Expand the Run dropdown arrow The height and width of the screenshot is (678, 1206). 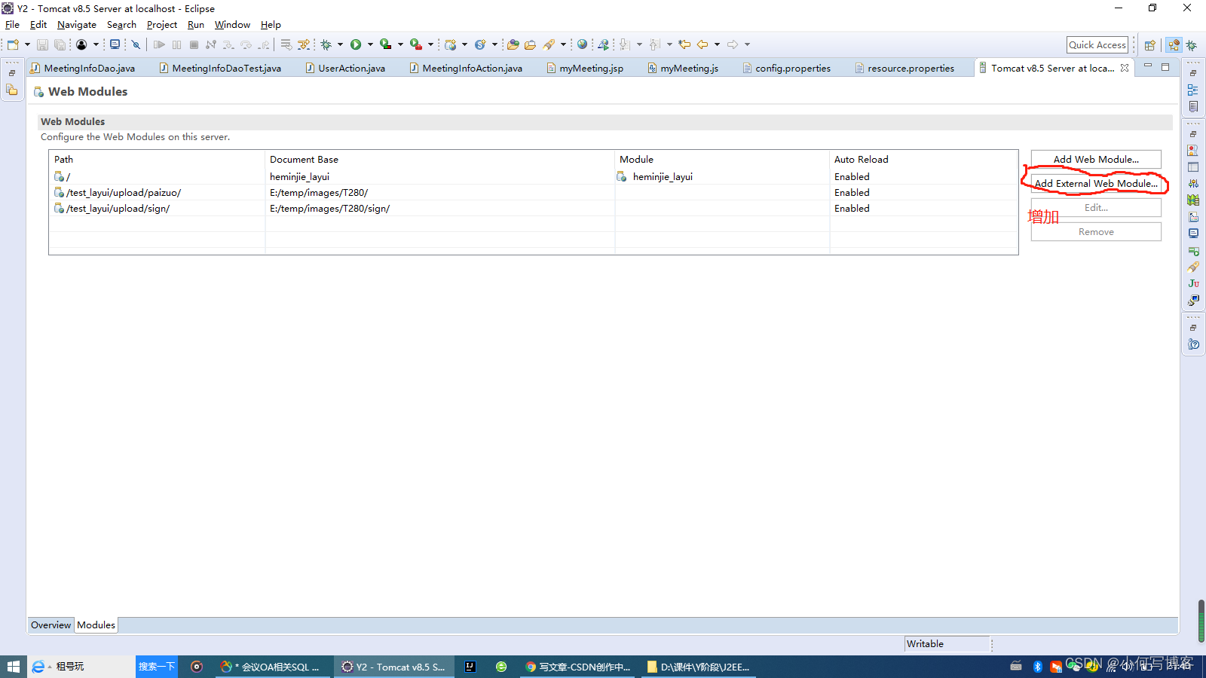point(370,44)
